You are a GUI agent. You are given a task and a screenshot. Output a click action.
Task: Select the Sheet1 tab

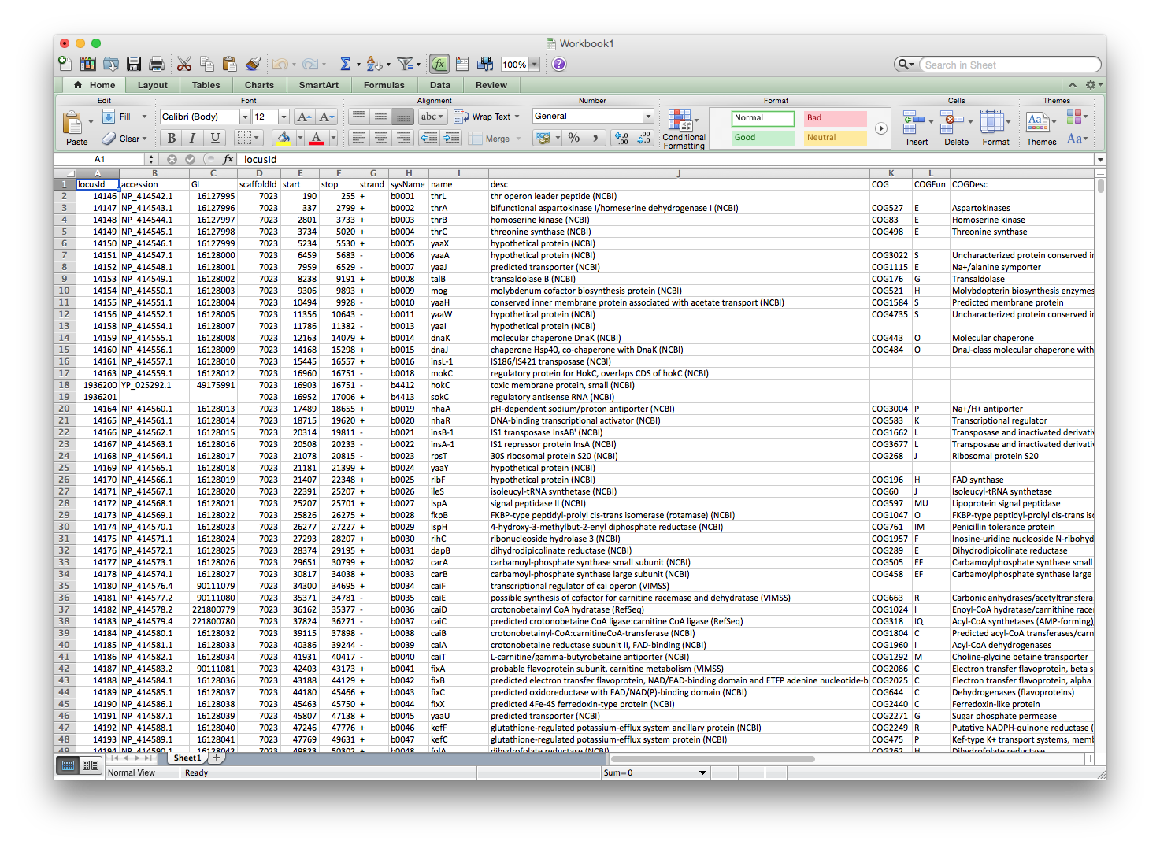pos(186,758)
